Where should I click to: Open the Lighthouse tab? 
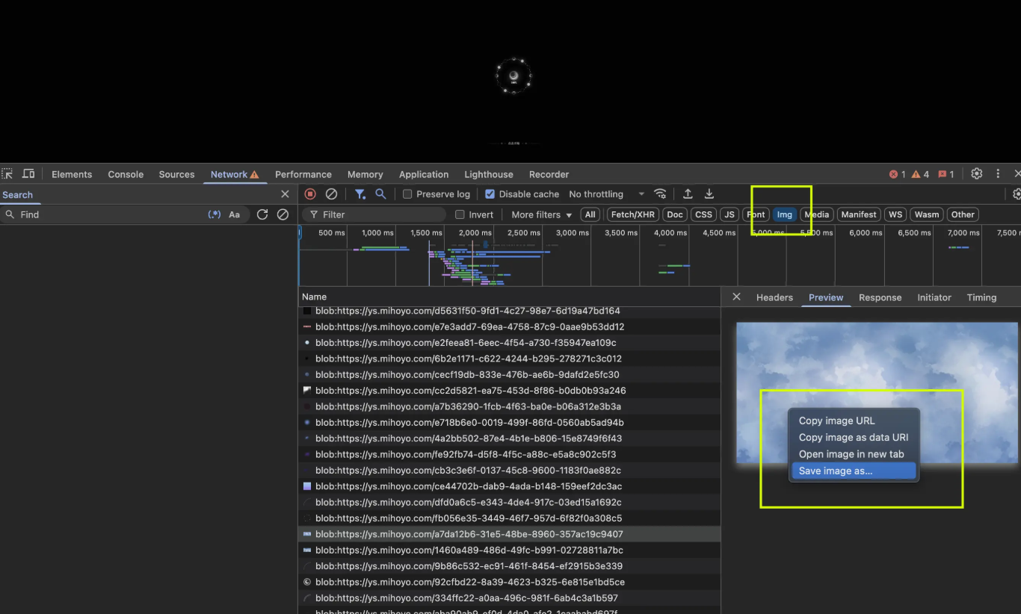489,174
